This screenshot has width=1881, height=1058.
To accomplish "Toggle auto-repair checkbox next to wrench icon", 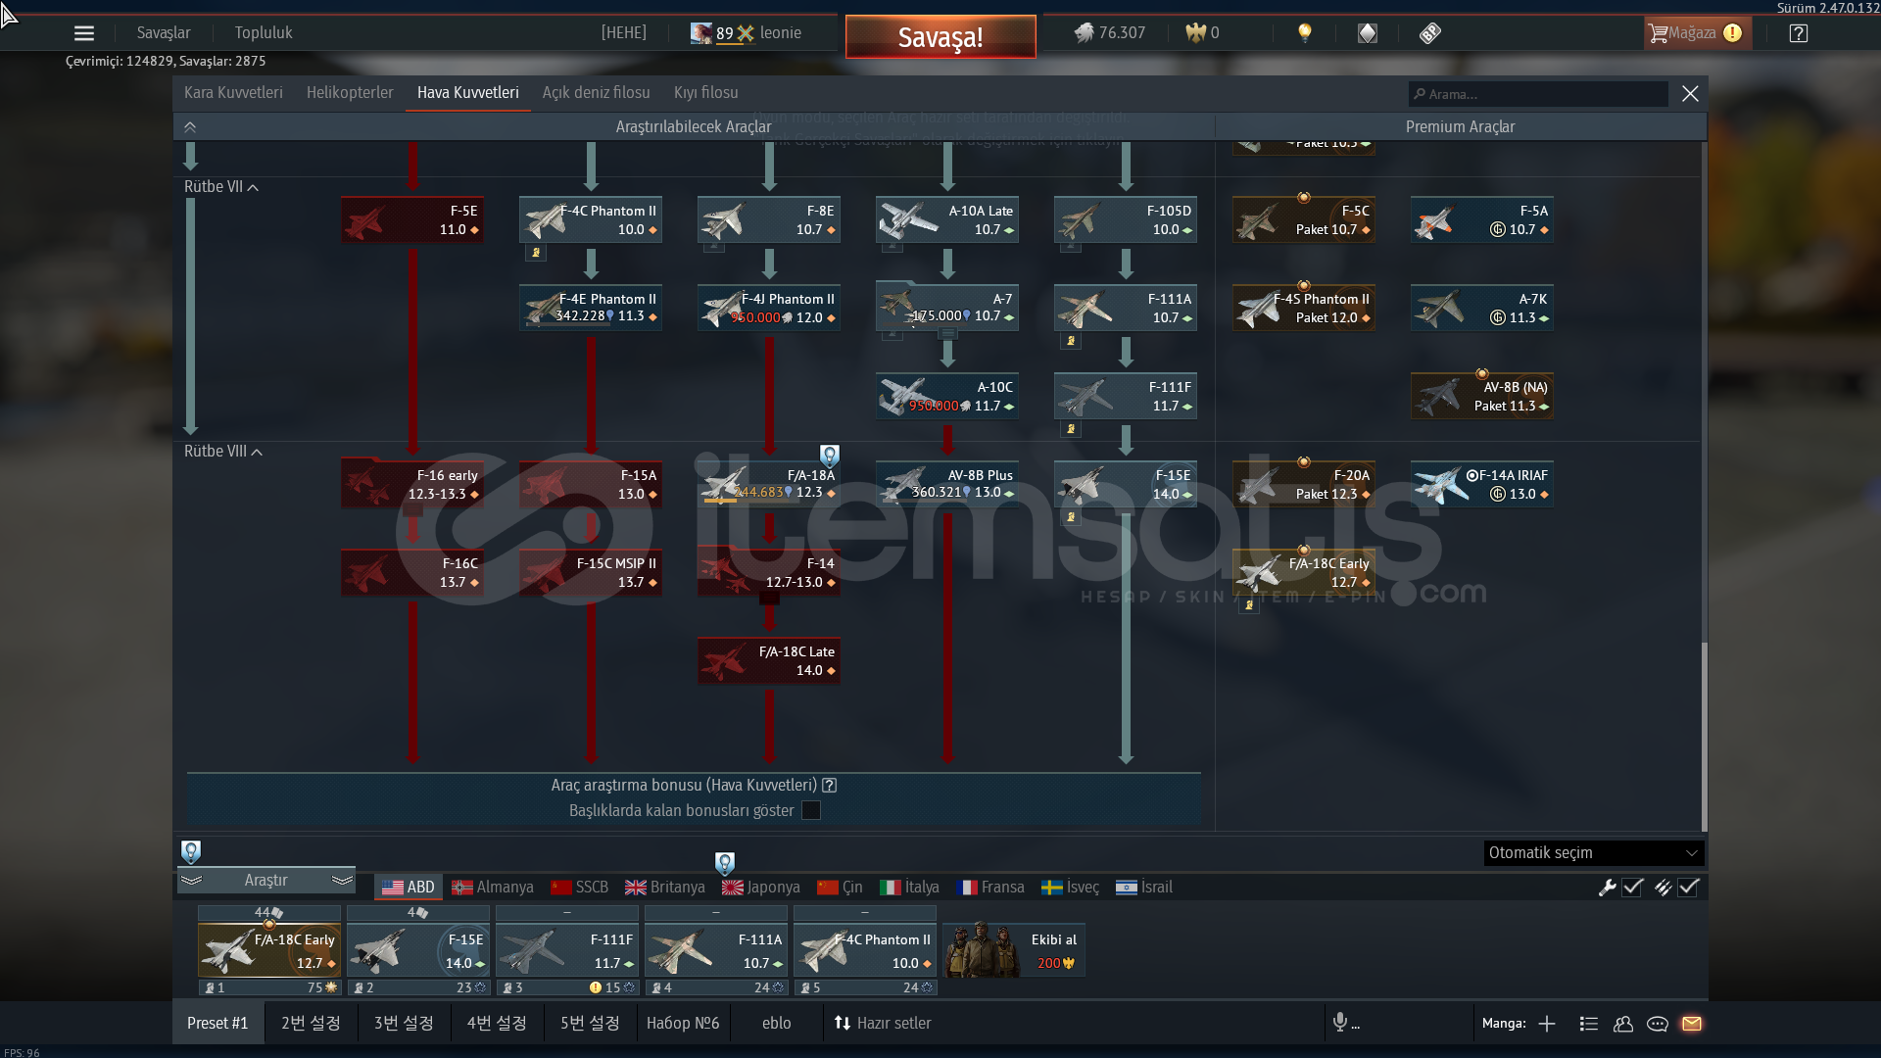I will [x=1632, y=888].
